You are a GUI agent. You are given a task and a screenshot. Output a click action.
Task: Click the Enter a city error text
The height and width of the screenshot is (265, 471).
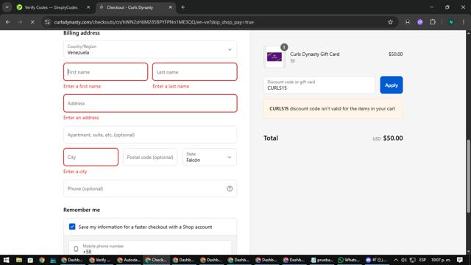(x=75, y=172)
